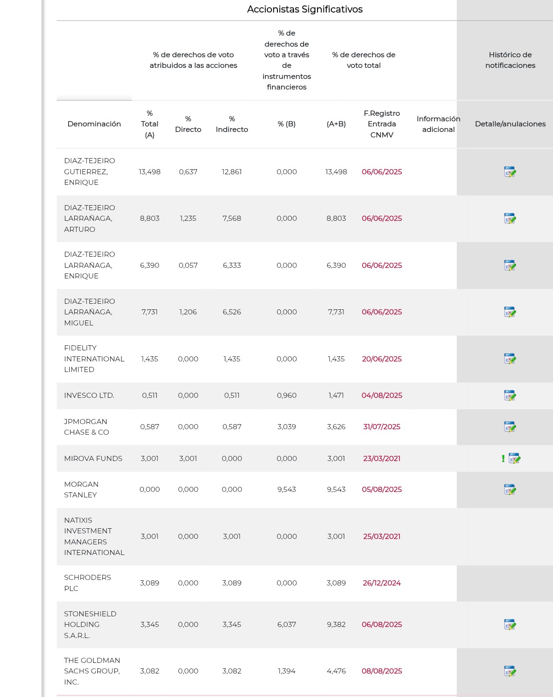Open Schroders PLC 26/12/2024 date link
Image resolution: width=553 pixels, height=697 pixels.
point(382,583)
